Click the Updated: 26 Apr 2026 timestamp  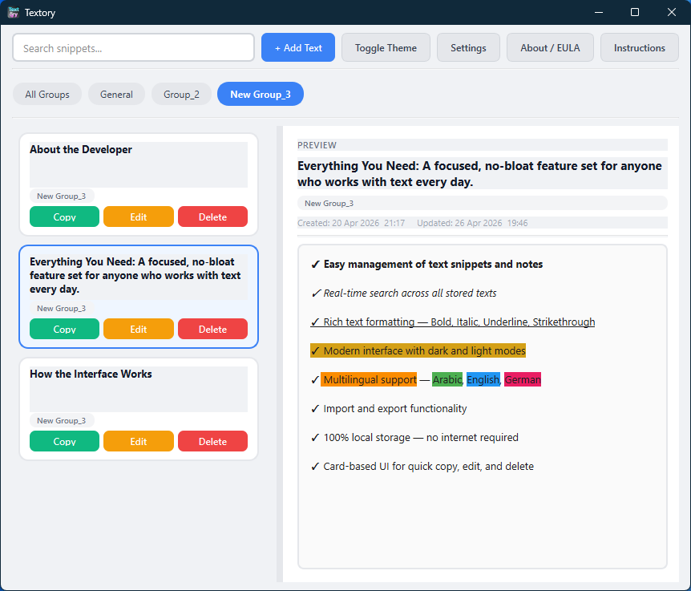472,223
